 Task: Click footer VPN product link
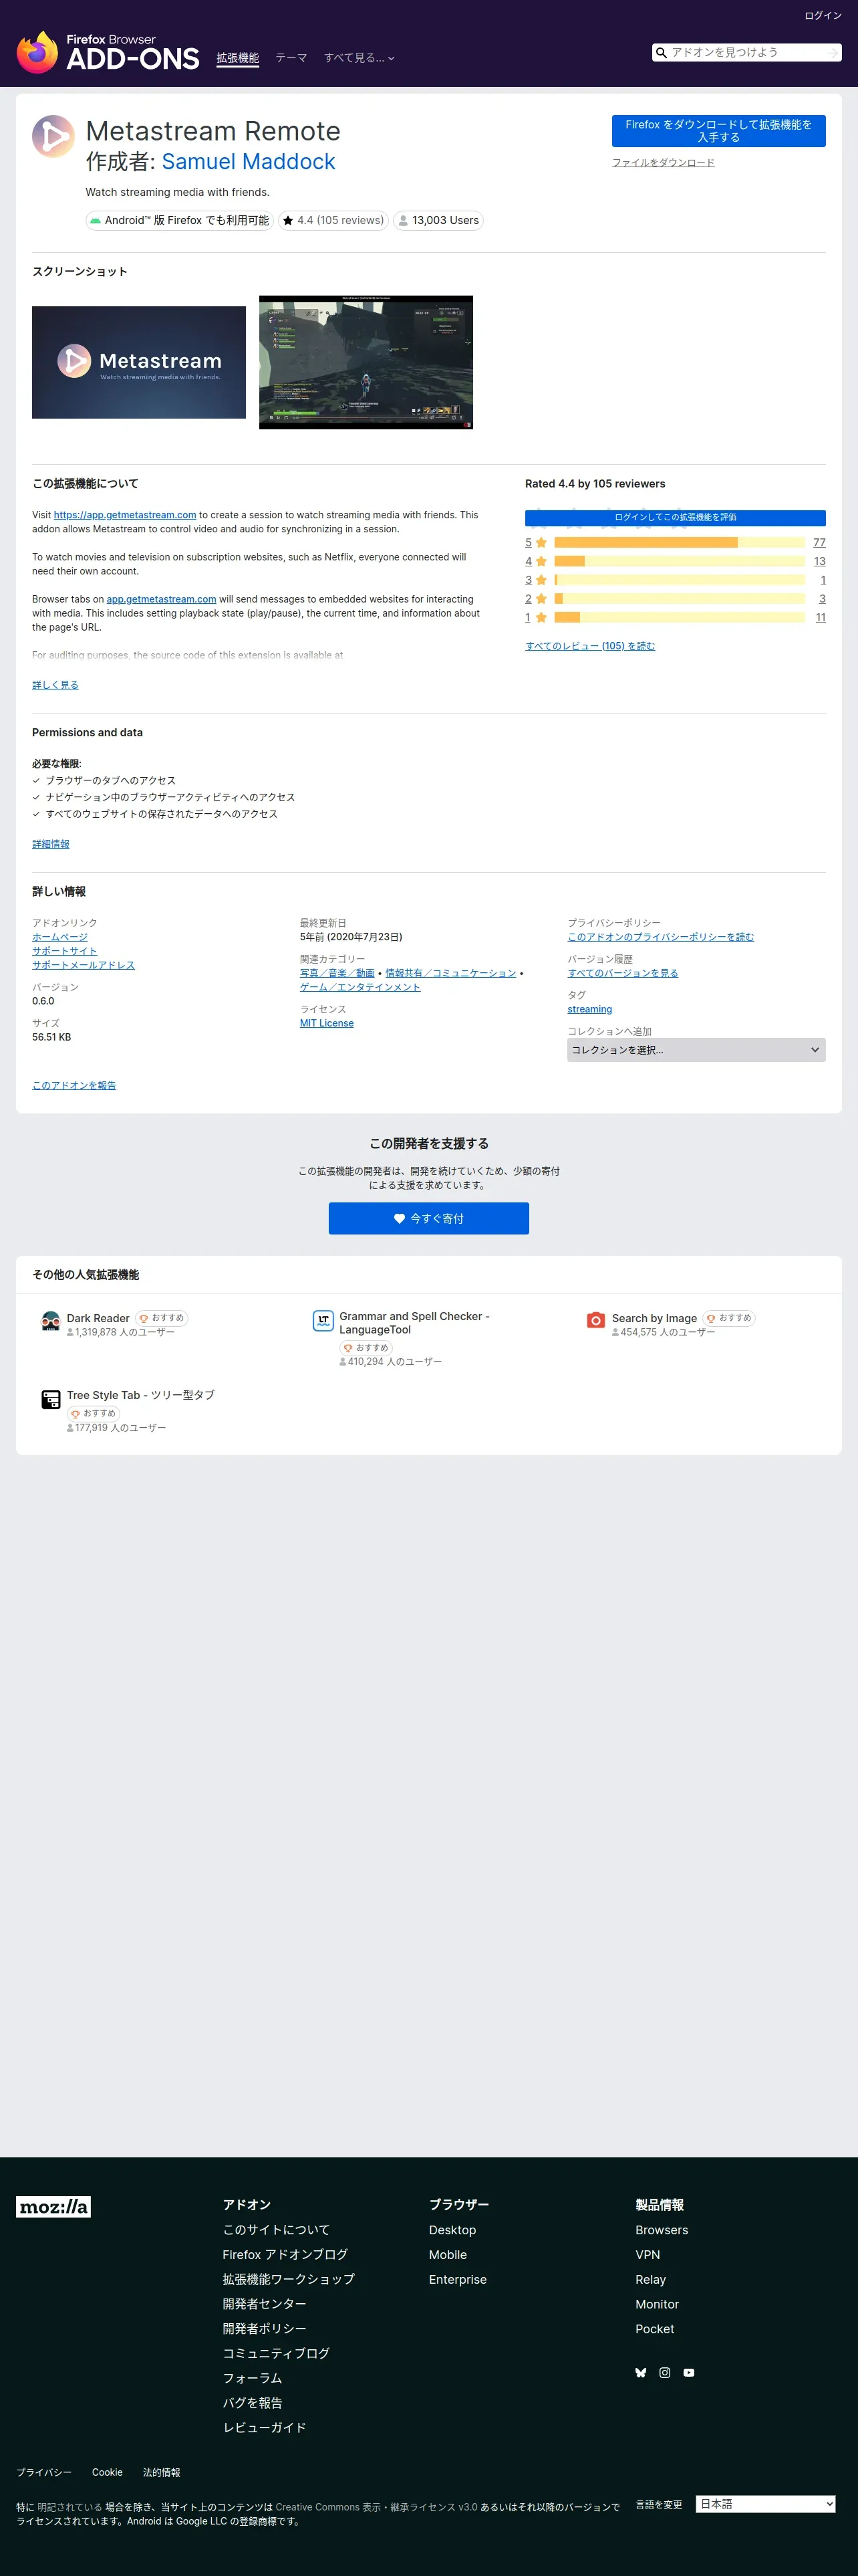(648, 2255)
